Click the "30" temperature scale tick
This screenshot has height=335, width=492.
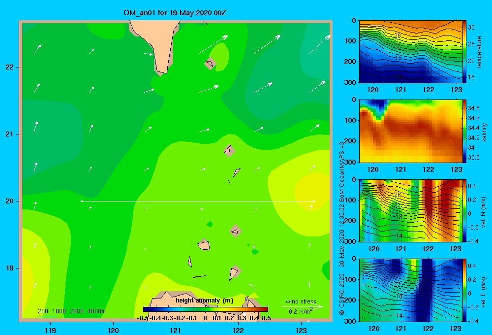(x=471, y=28)
